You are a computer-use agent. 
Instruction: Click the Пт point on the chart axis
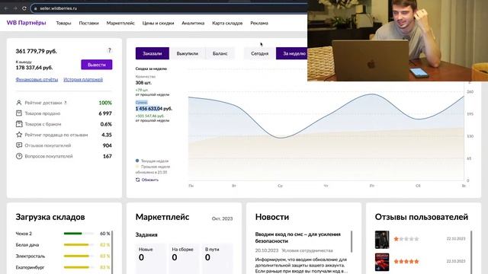click(x=371, y=186)
